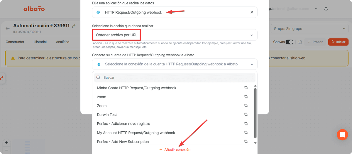Refresh the Perfex - Adicionar novo registro connection
The width and height of the screenshot is (352, 154).
pos(246,123)
